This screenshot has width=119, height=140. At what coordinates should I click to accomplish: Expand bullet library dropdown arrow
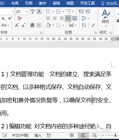pyautogui.click(x=53, y=11)
